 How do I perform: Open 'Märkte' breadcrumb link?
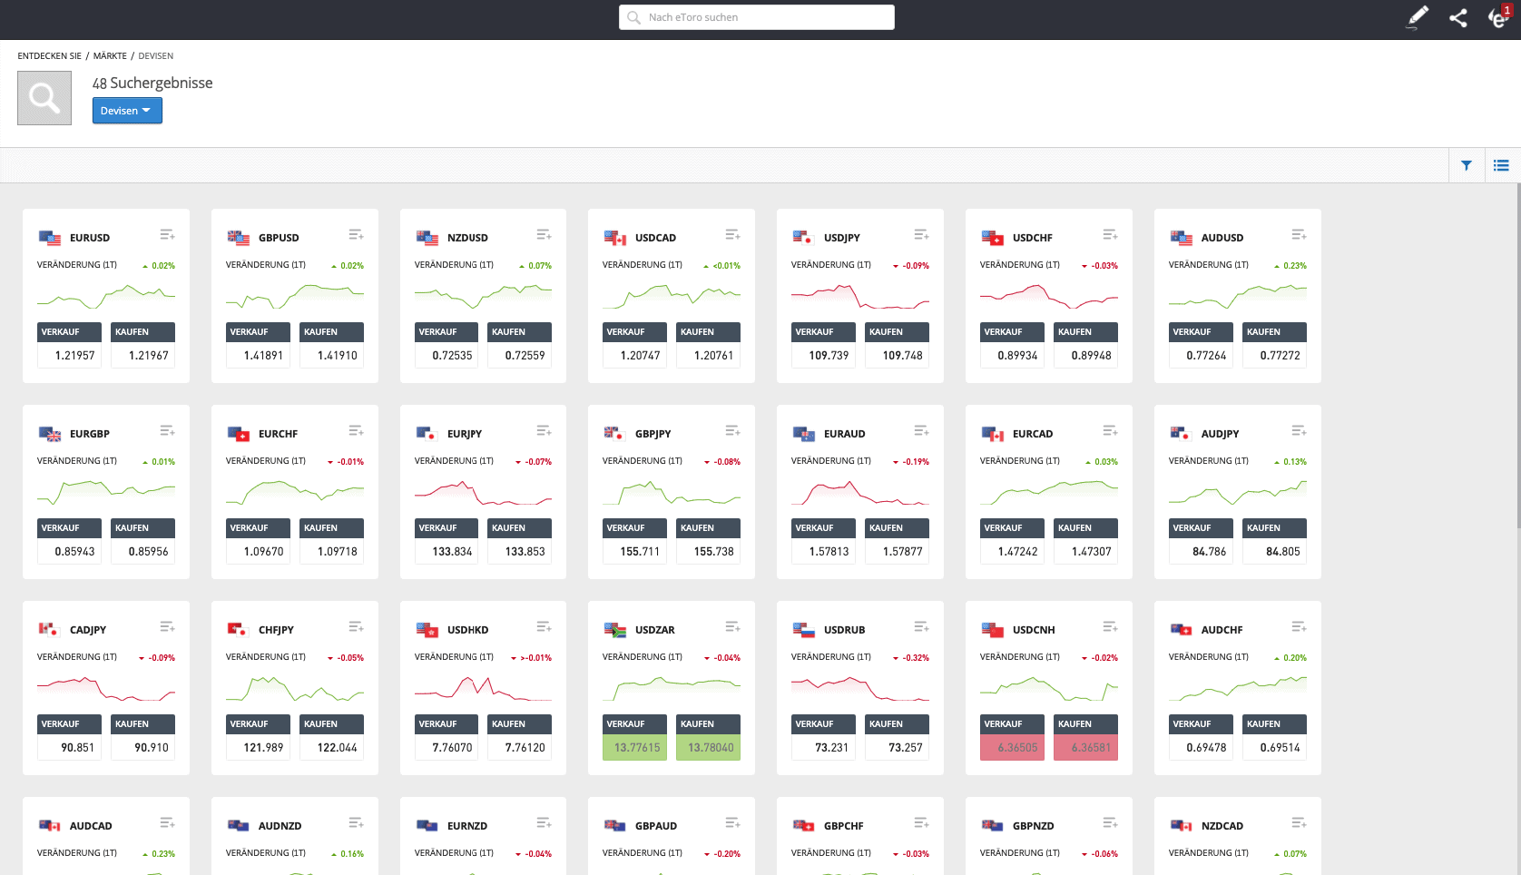110,56
